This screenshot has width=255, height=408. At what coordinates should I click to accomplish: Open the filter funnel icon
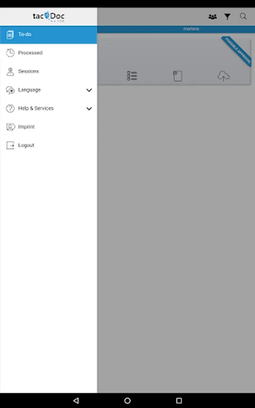click(x=227, y=17)
